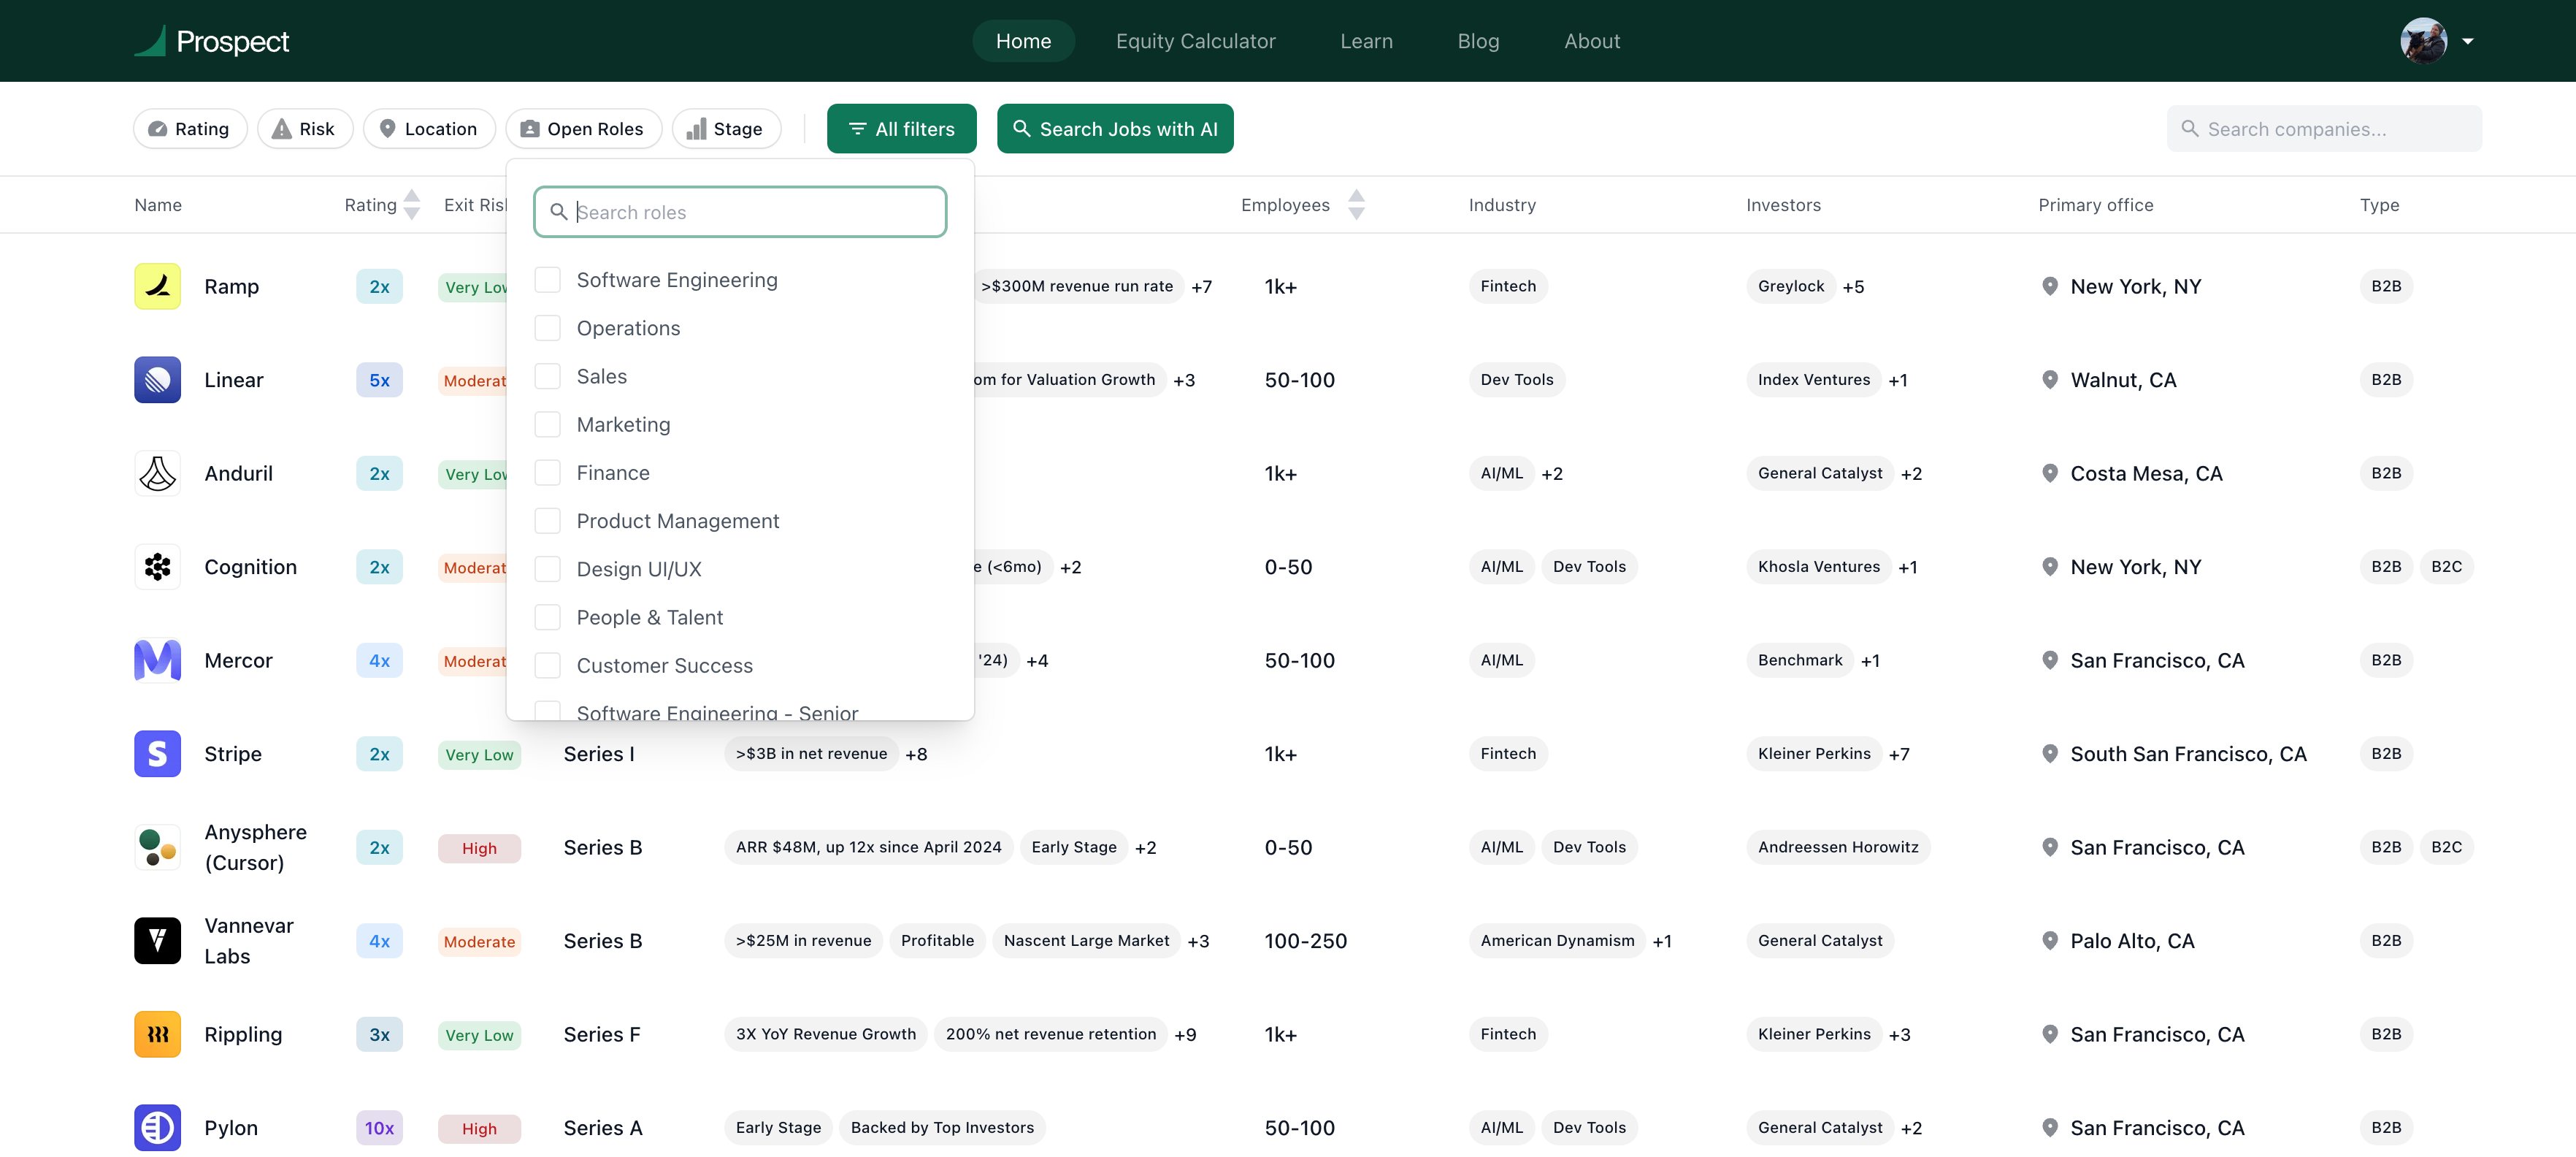Click the Andreessen Horowitz investor tag
This screenshot has width=2576, height=1157.
click(1838, 847)
